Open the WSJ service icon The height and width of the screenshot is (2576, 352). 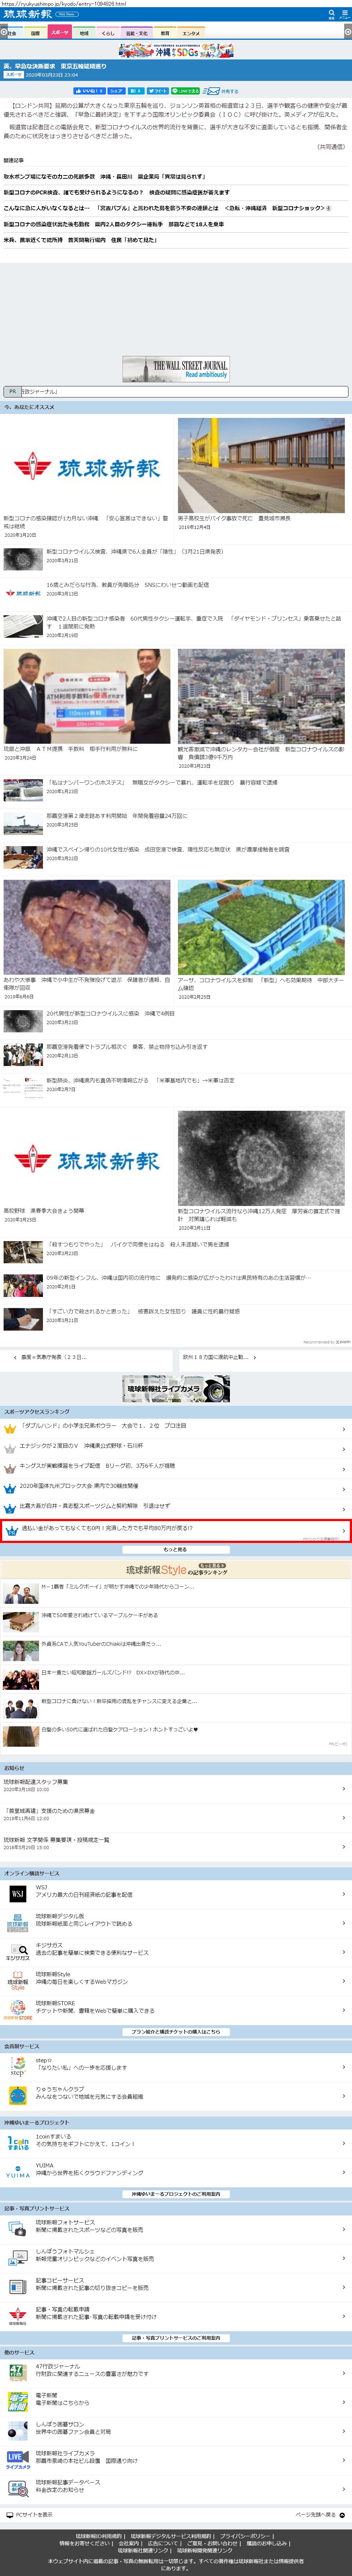tap(17, 1894)
